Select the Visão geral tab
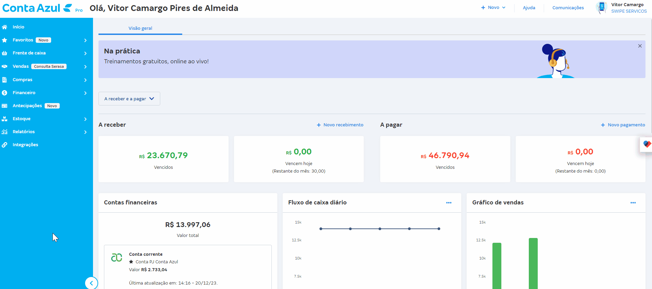The image size is (652, 289). pyautogui.click(x=140, y=28)
